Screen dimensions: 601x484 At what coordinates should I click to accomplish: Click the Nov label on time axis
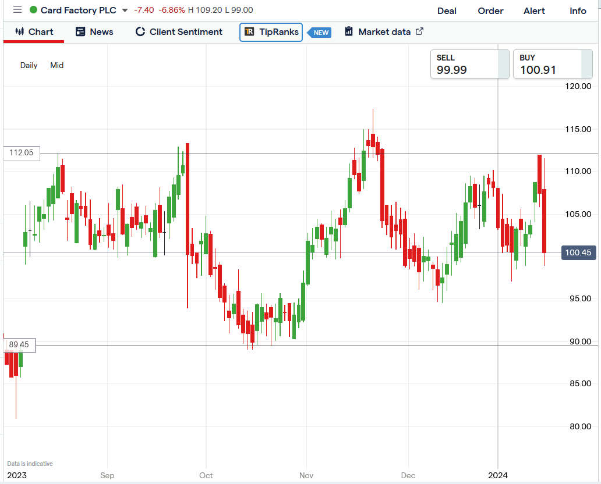point(306,475)
